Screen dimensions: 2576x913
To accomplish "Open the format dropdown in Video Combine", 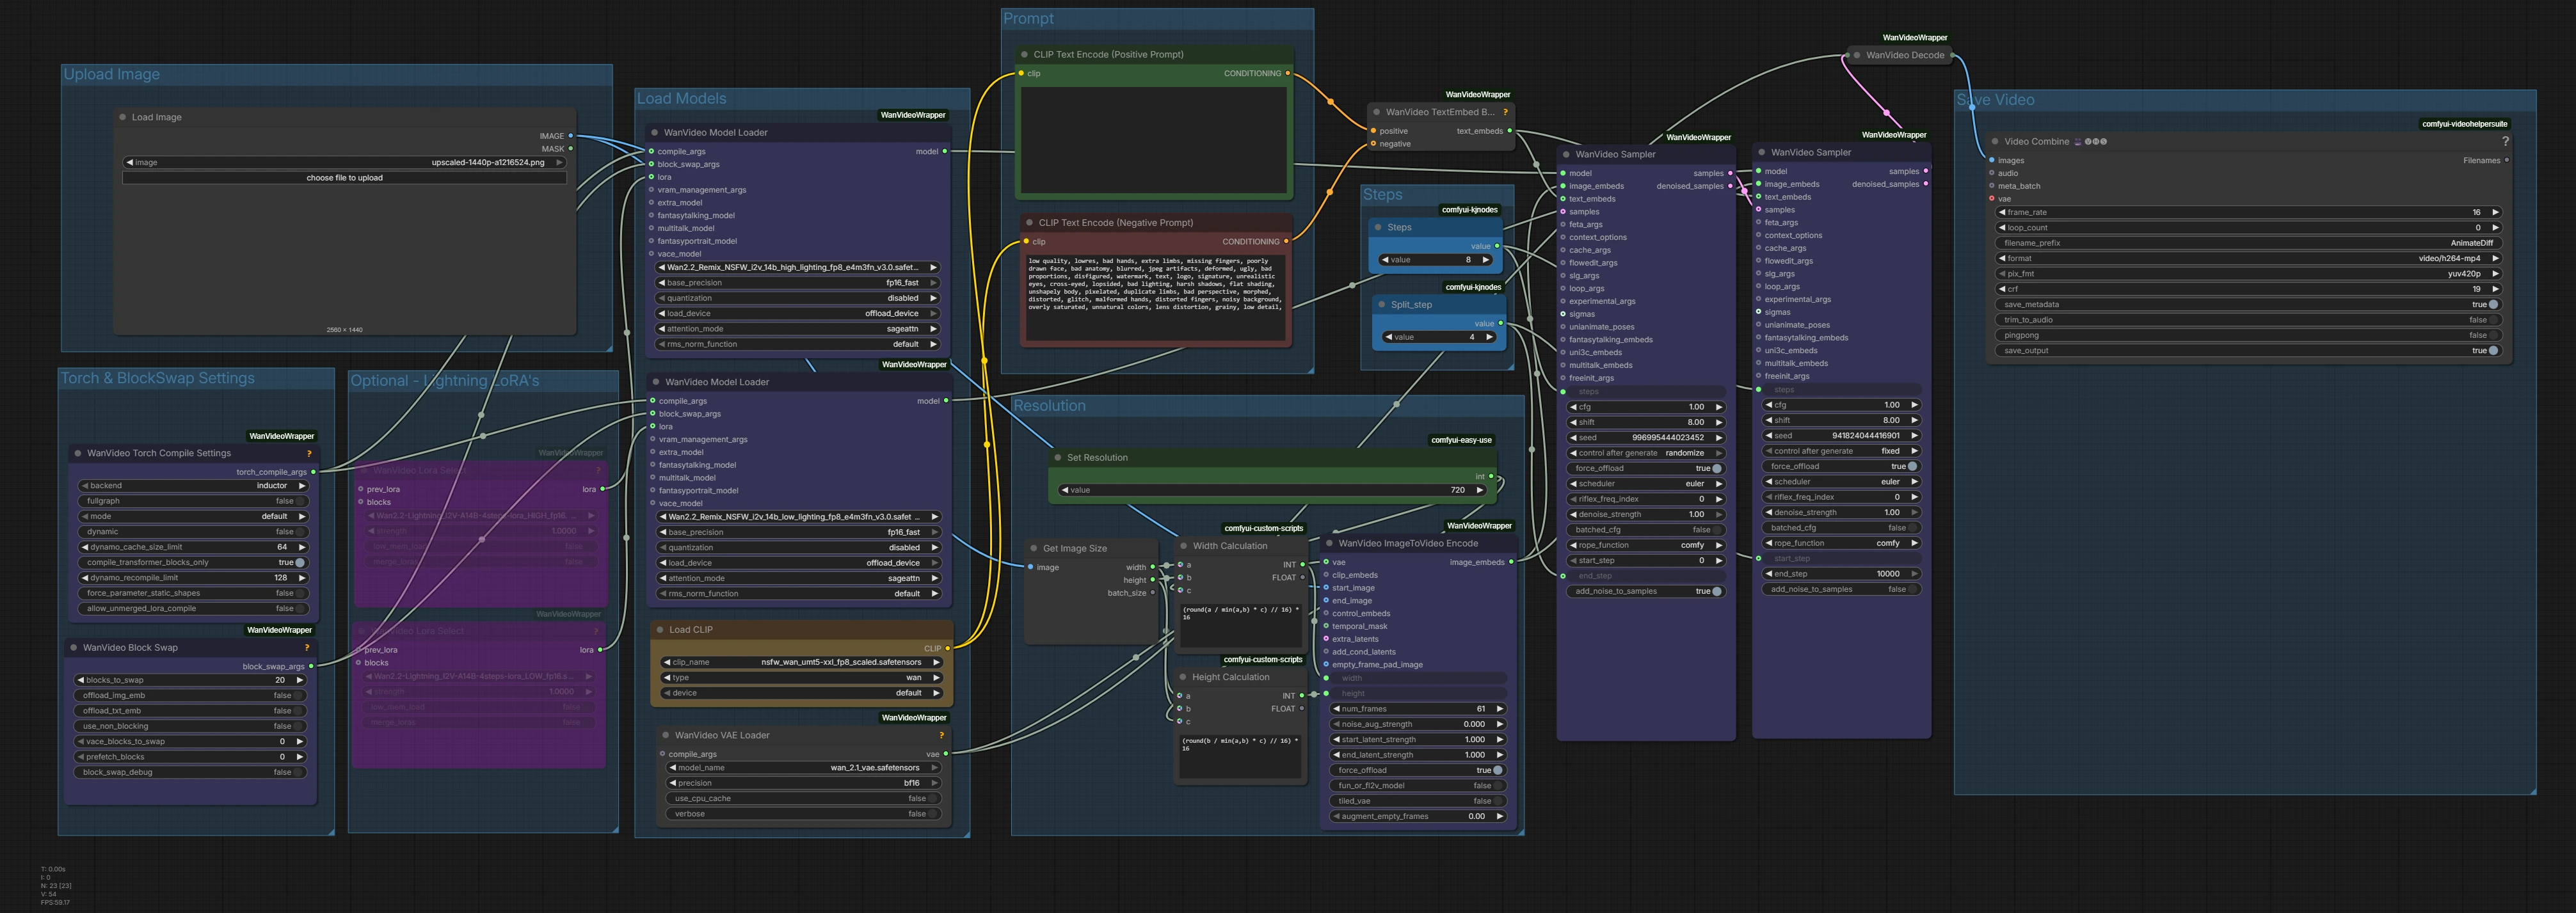I will 2250,258.
